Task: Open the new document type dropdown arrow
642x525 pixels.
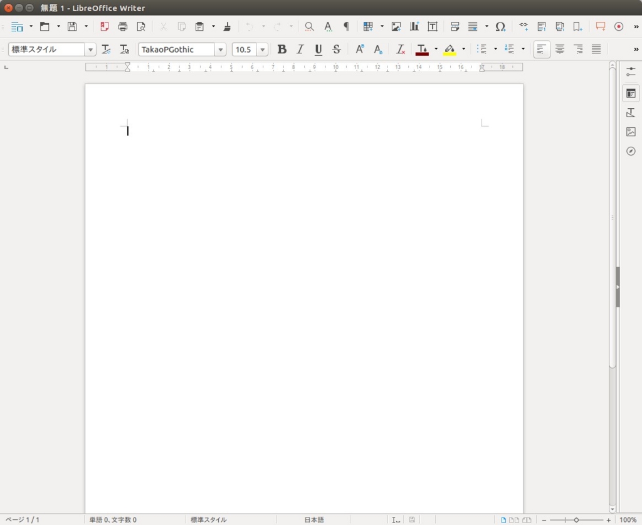Action: pos(31,26)
